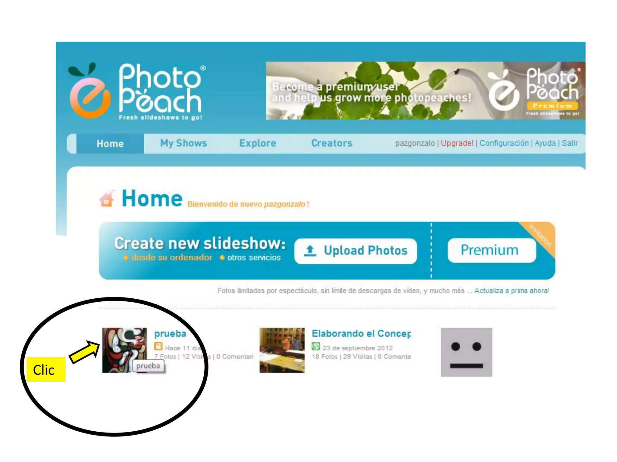This screenshot has width=617, height=462.
Task: Open the prueba slideshow thumbnail
Action: click(x=124, y=350)
